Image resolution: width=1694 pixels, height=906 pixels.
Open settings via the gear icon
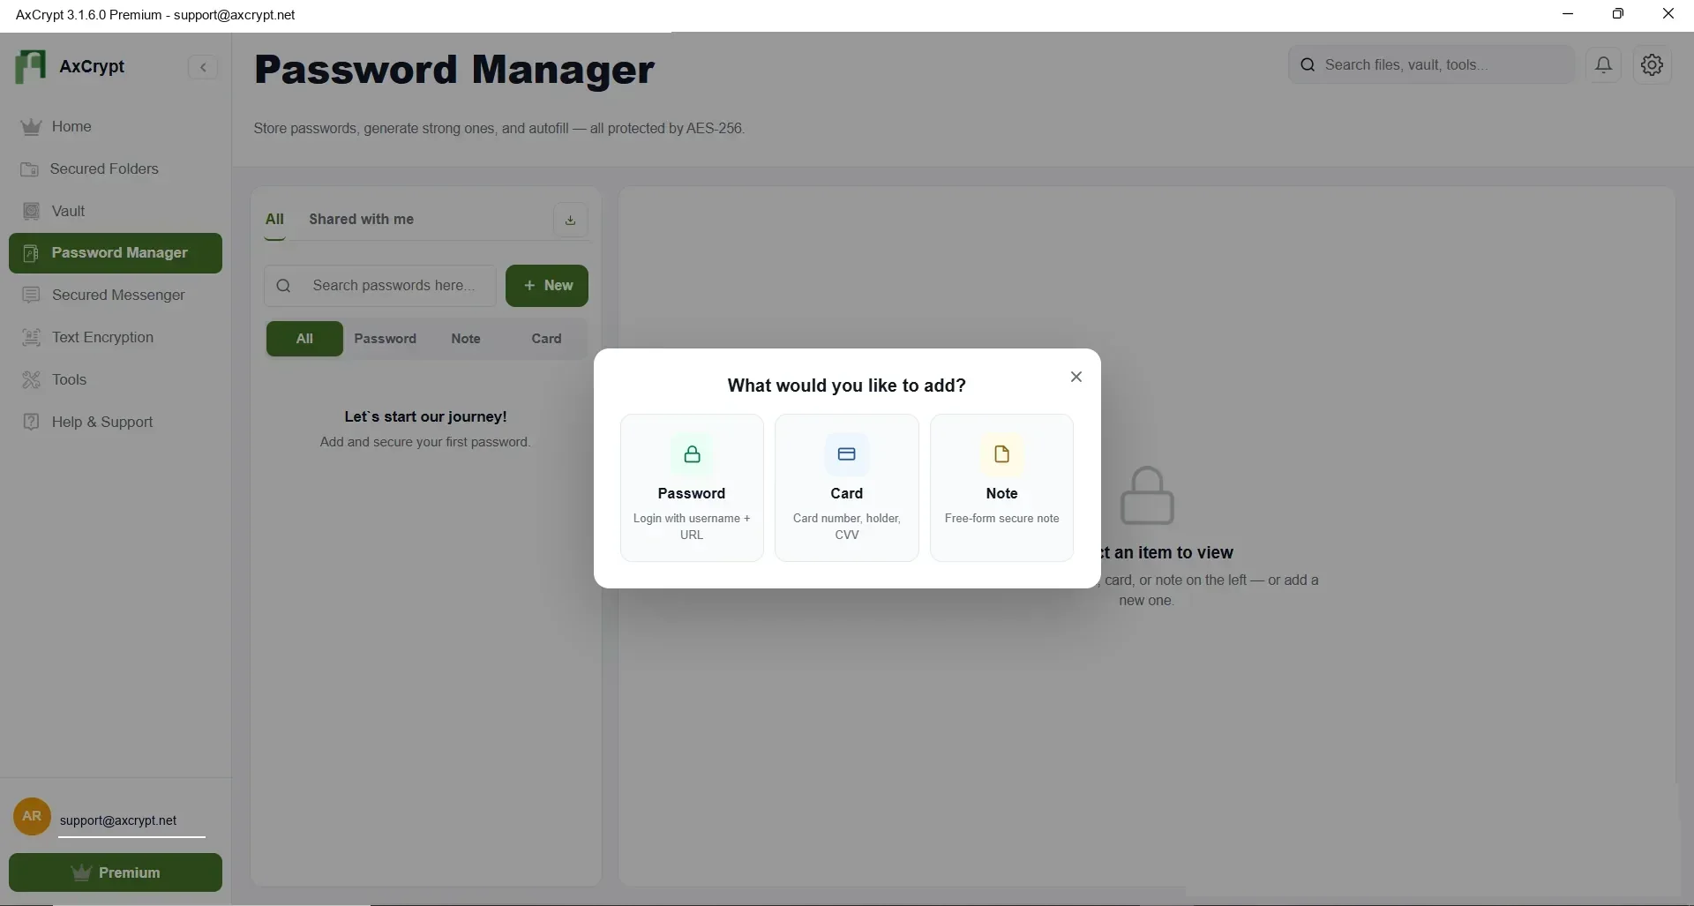pos(1653,65)
